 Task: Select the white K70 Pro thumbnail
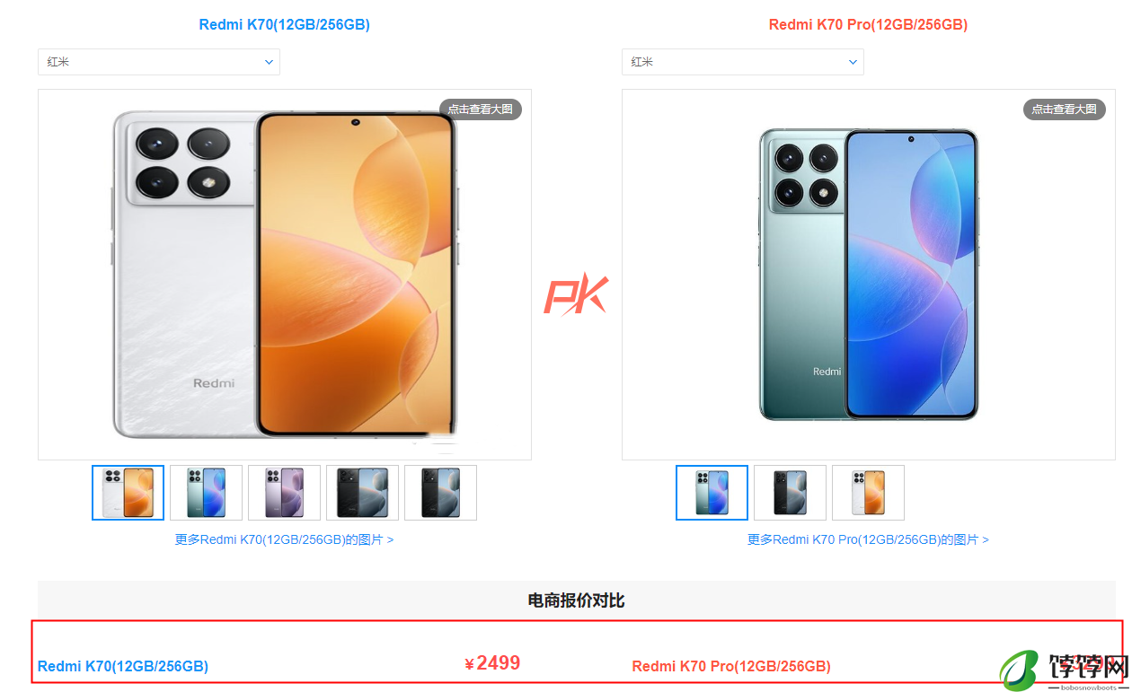coord(868,493)
